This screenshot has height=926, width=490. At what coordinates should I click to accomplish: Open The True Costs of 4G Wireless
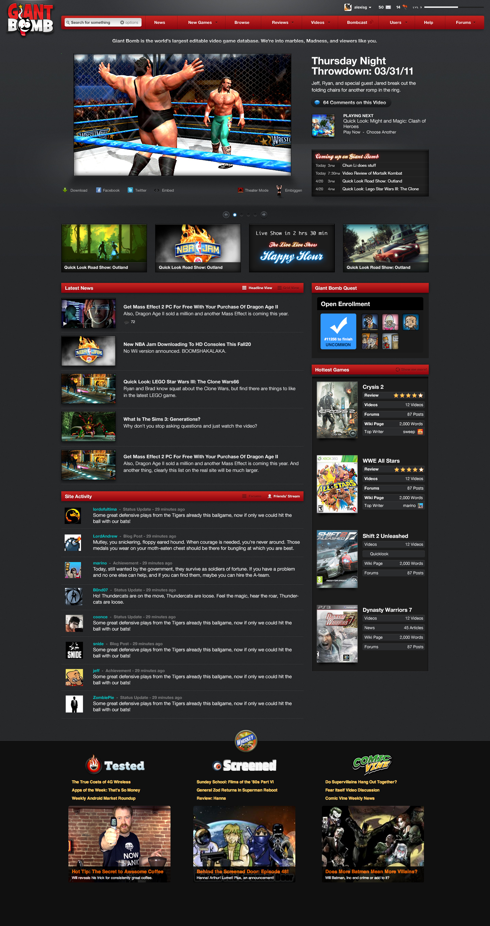(101, 782)
